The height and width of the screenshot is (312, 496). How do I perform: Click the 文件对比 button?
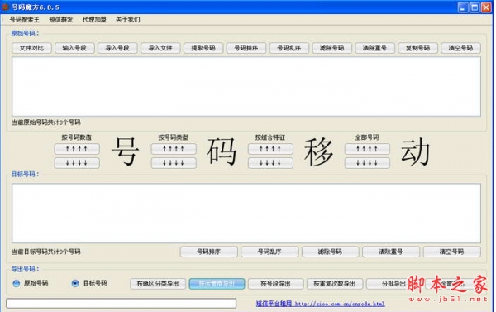pyautogui.click(x=31, y=48)
